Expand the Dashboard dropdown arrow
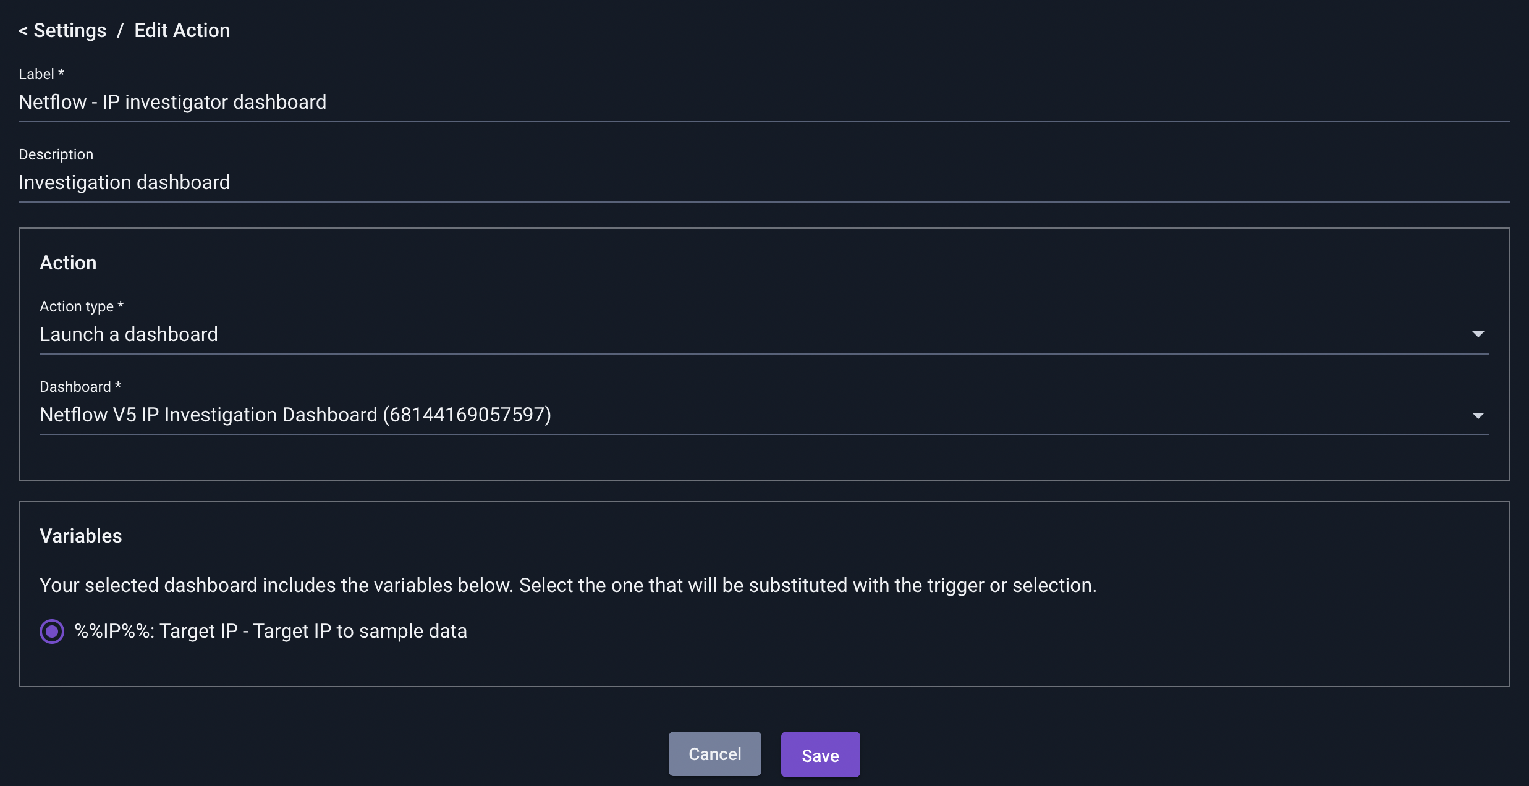Image resolution: width=1529 pixels, height=786 pixels. click(x=1478, y=416)
